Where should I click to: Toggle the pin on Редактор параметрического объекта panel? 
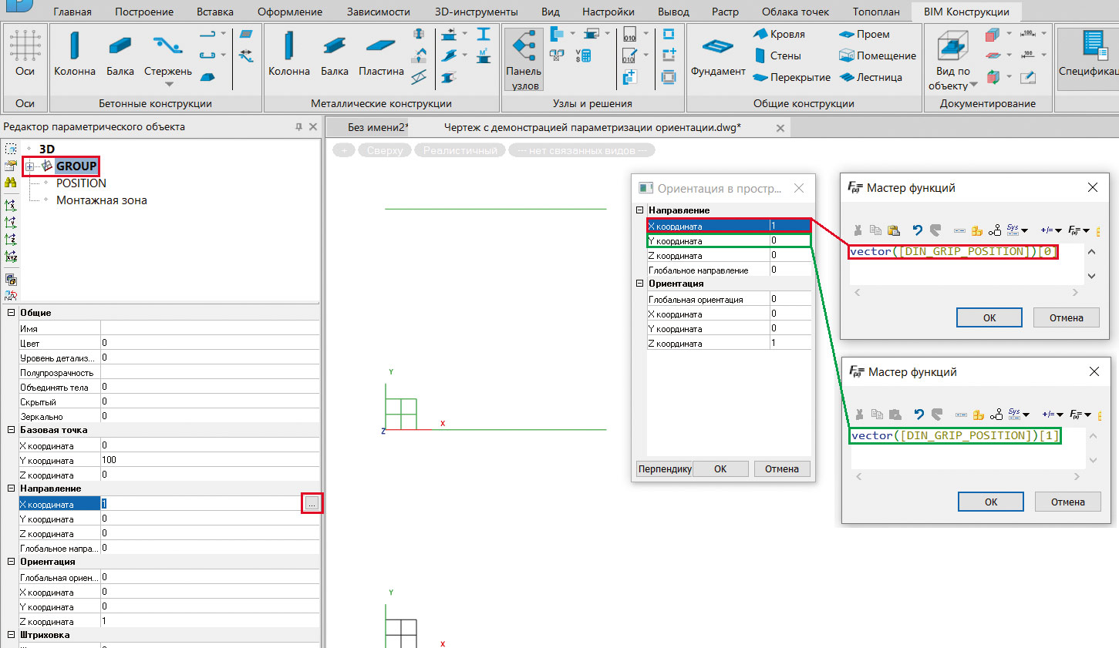[298, 127]
